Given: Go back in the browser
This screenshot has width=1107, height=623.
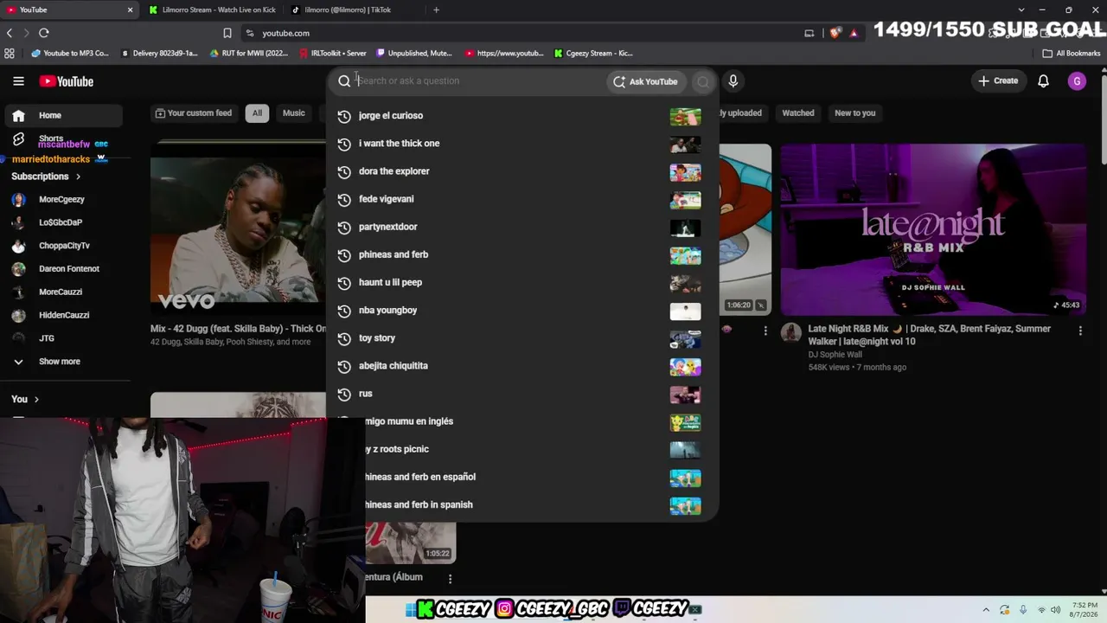Looking at the screenshot, I should (10, 33).
